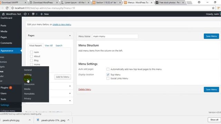Check the Blog page checkbox
221x124 pixels.
(x=31, y=60)
